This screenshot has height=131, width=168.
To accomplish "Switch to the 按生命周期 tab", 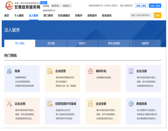I will pos(114,43).
